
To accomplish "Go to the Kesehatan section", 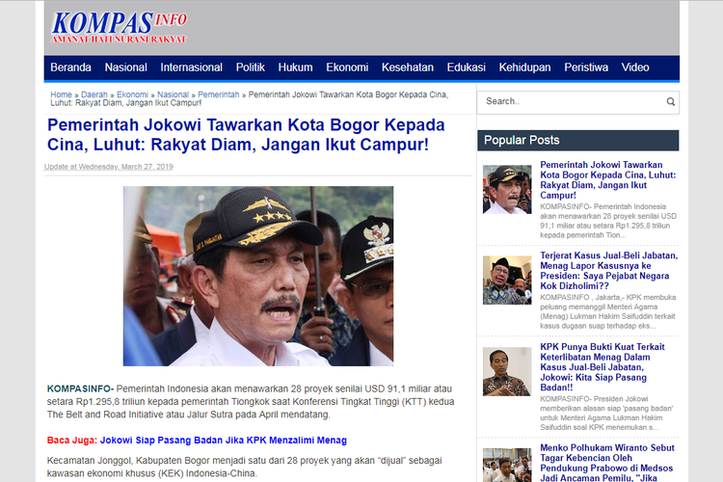I will click(x=408, y=67).
